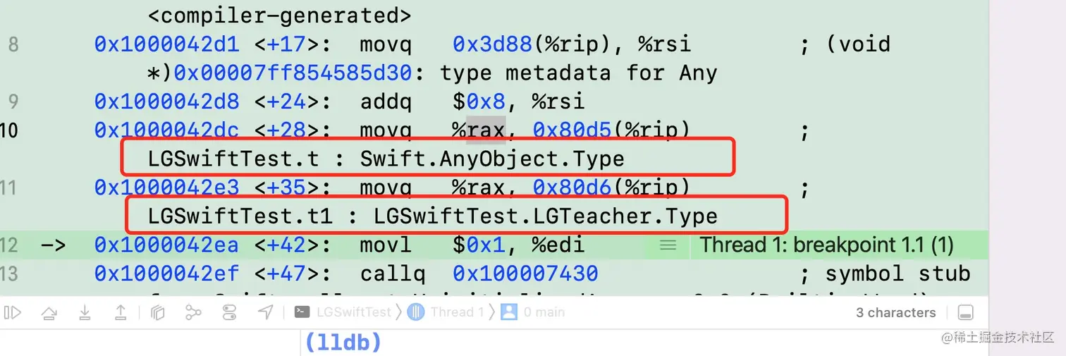Open the Debug View Hierarchy icon
1066x356 pixels.
point(158,312)
